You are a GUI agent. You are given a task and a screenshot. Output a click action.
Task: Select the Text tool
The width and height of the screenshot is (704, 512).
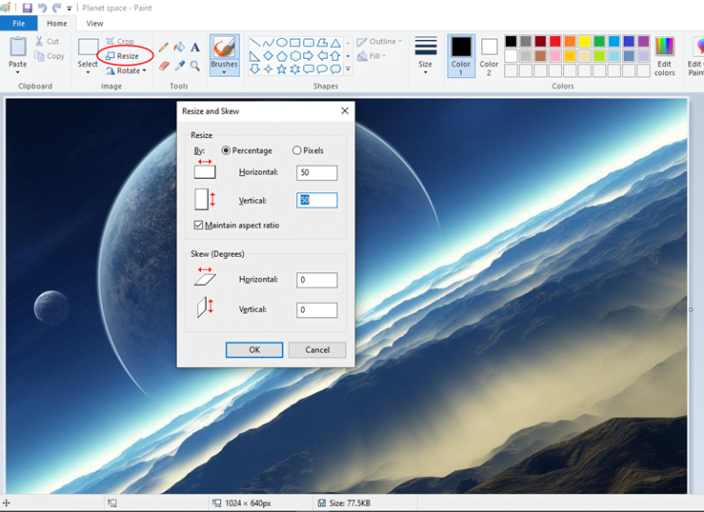tap(195, 47)
